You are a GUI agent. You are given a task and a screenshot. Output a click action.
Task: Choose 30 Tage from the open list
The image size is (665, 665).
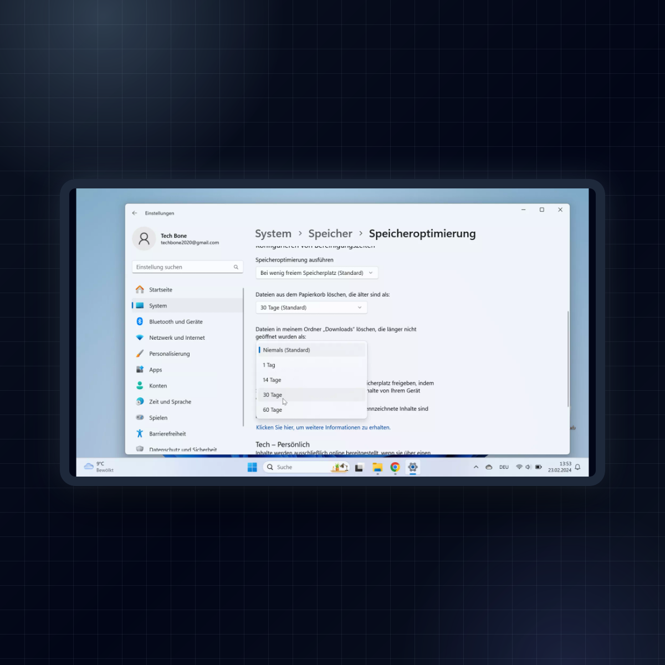coord(311,395)
